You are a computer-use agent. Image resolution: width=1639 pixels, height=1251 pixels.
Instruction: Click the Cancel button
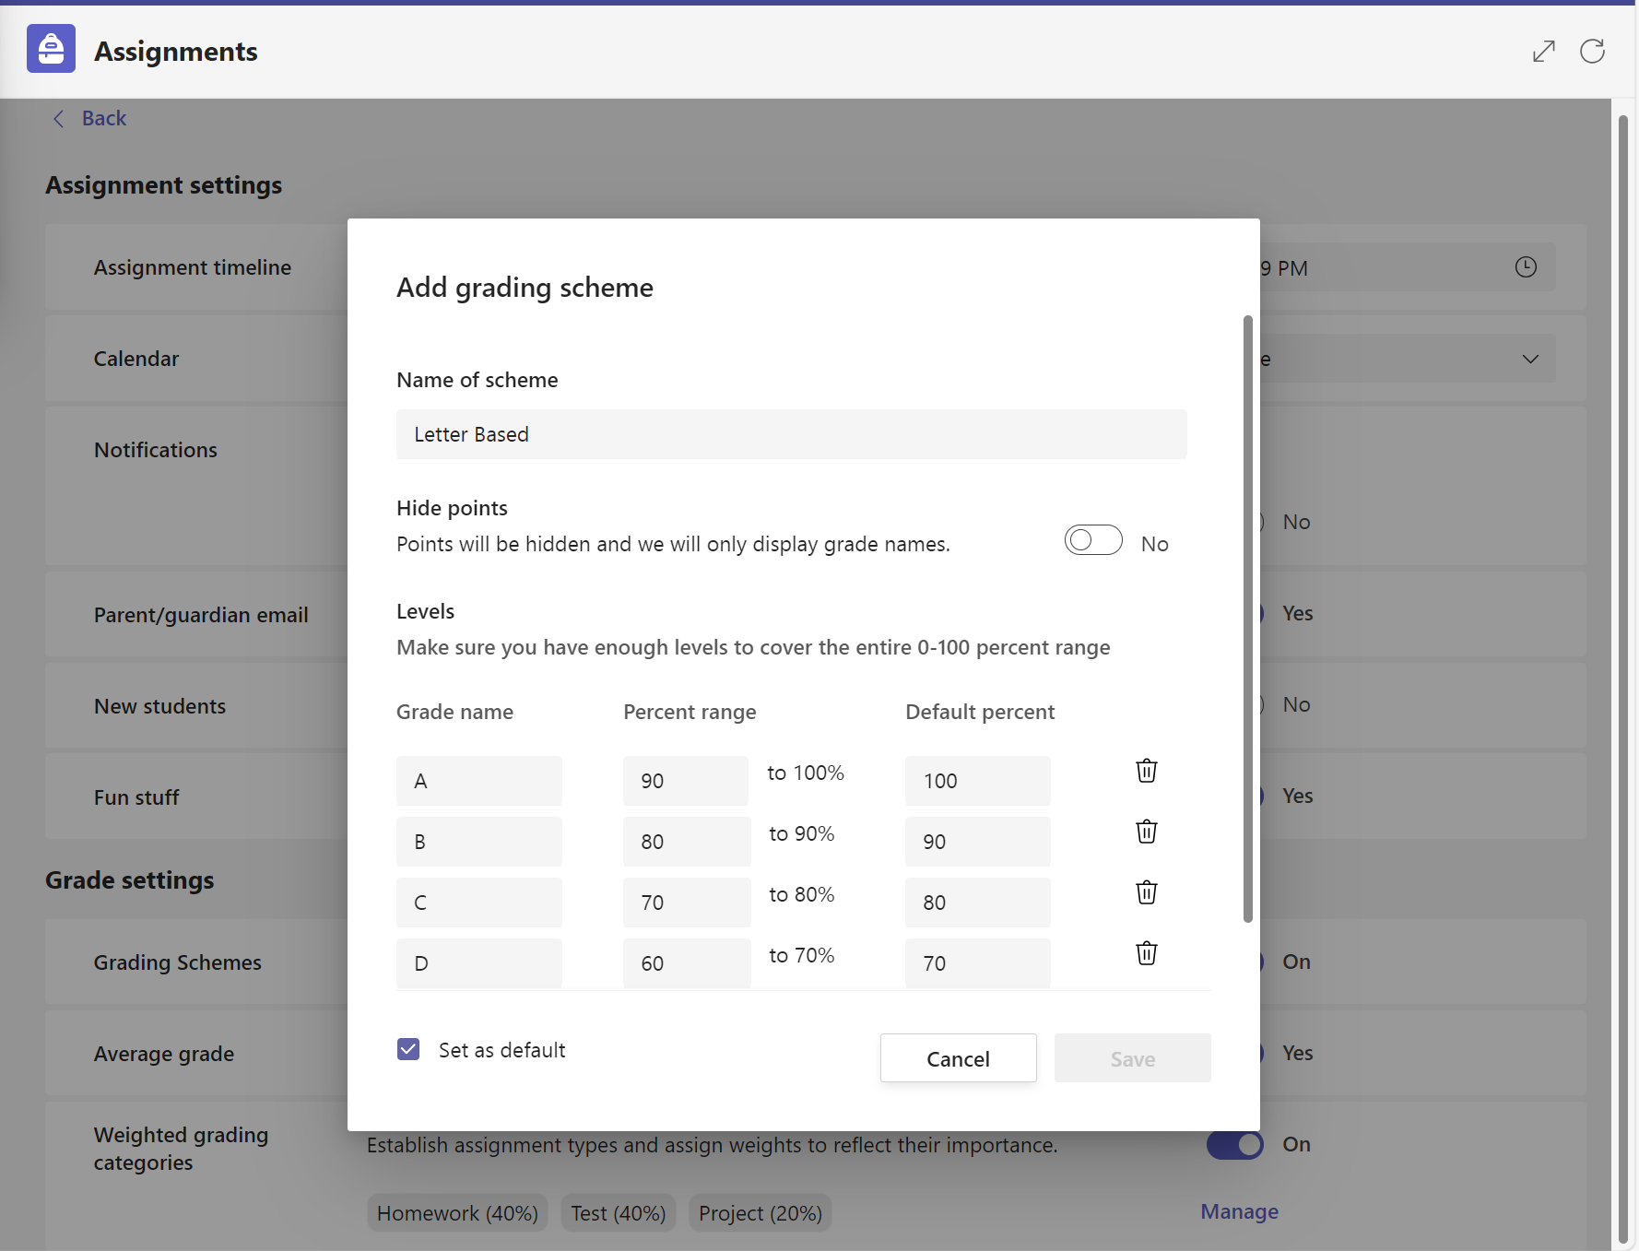coord(958,1058)
